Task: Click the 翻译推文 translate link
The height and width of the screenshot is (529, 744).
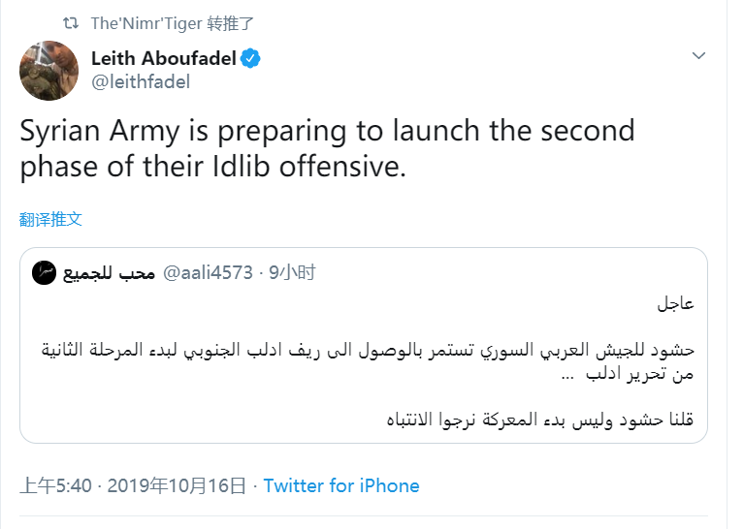Action: click(x=50, y=219)
